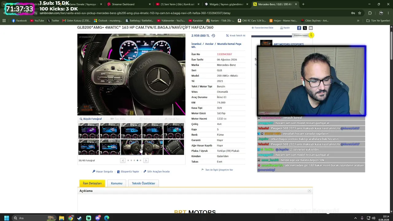Open volume control in system tray
393x221 pixels.
tap(374, 218)
